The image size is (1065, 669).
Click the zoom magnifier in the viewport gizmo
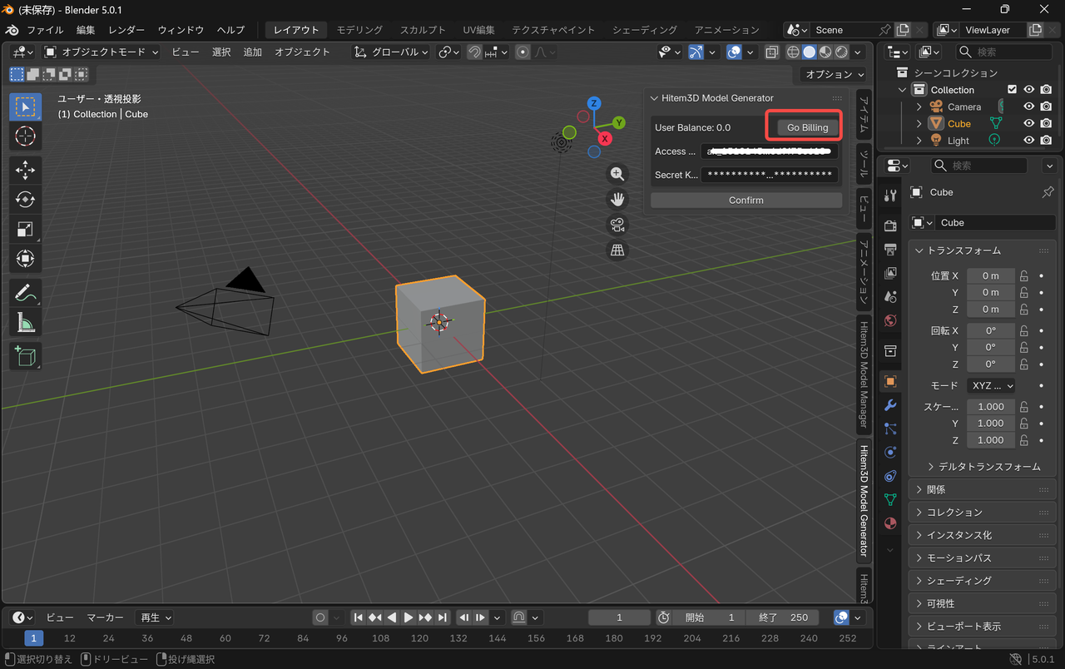click(x=617, y=173)
